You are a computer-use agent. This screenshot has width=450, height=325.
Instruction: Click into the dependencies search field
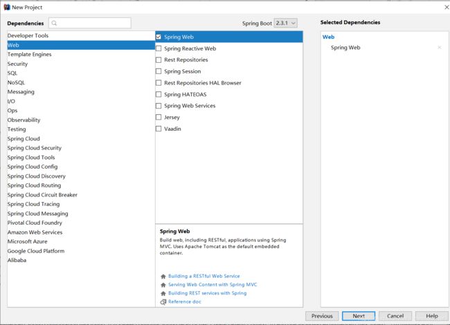[93, 23]
